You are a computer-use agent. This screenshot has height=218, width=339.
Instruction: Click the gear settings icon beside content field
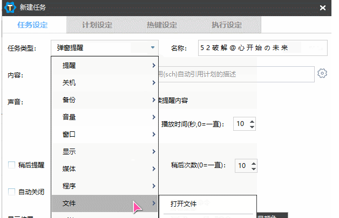click(322, 74)
